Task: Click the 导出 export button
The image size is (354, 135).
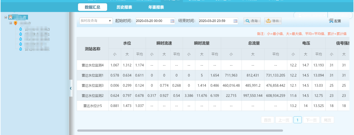Action: click(x=273, y=21)
